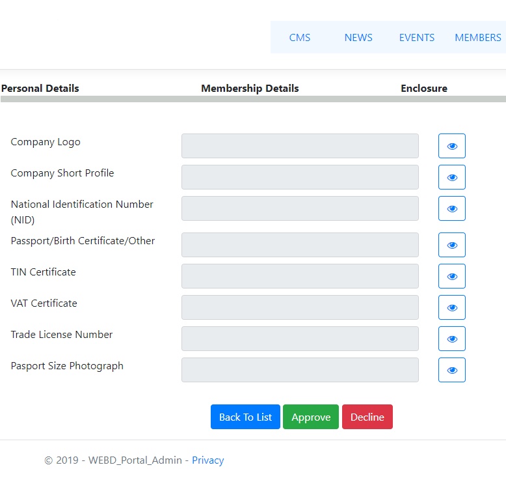The image size is (506, 478).
Task: Open the CMS menu
Action: coord(299,38)
